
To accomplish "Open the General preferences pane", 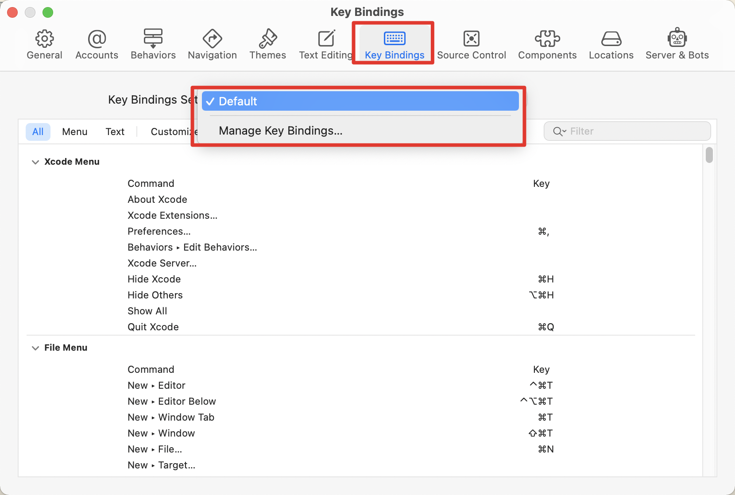I will [x=44, y=44].
